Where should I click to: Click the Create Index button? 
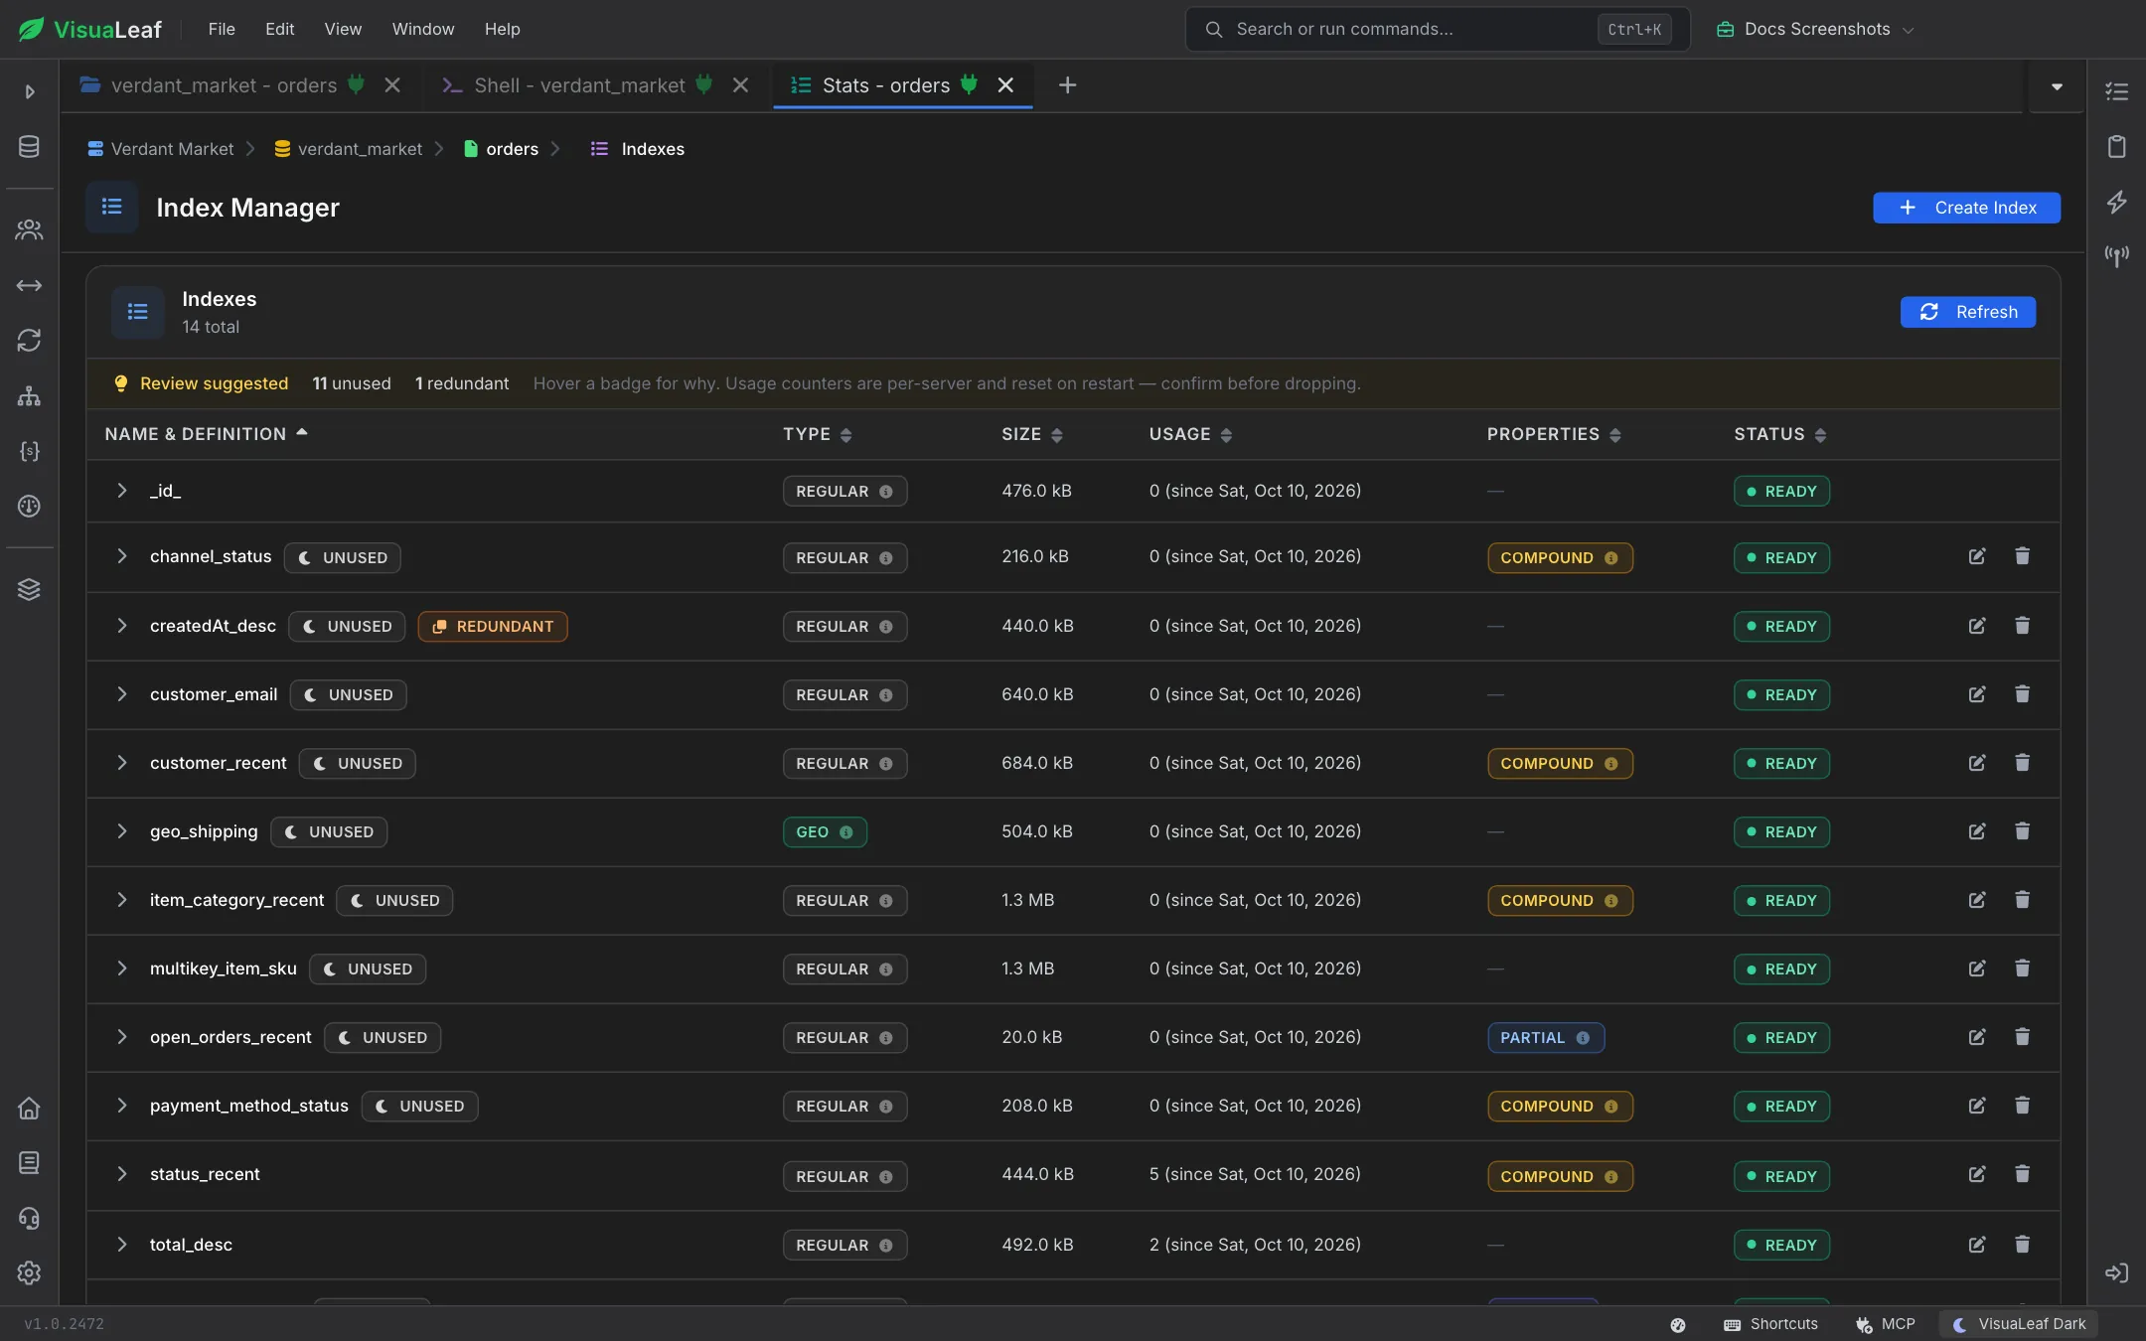click(1966, 208)
